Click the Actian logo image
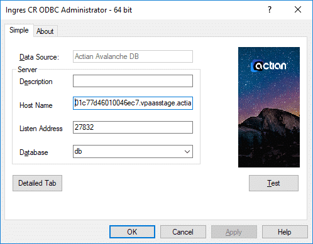 pos(269,107)
